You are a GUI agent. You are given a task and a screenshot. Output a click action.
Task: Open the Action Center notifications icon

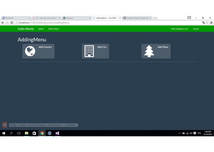(195, 133)
